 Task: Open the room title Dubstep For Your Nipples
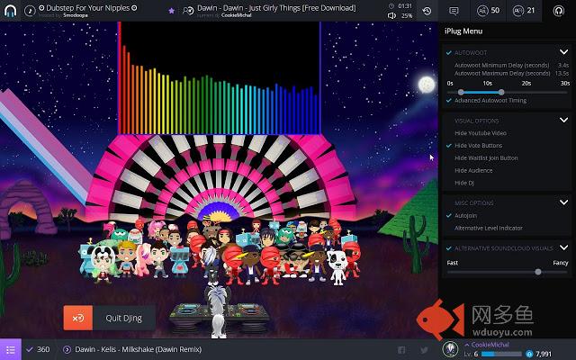pyautogui.click(x=88, y=8)
